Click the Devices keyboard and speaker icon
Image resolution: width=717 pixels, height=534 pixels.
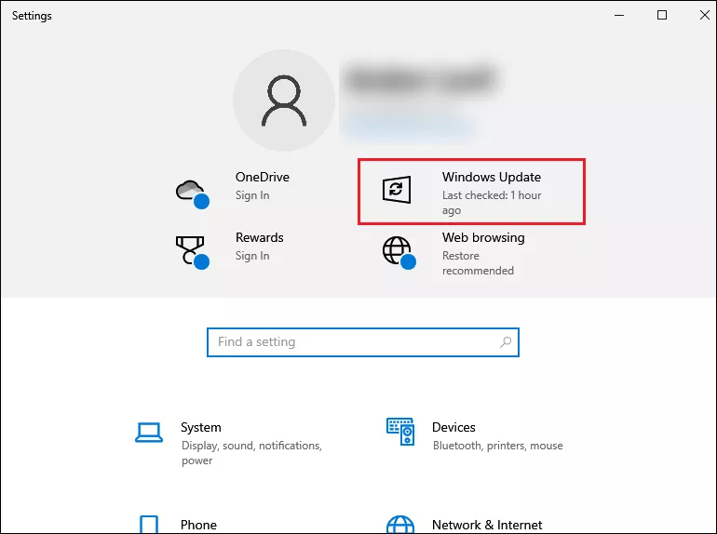(400, 432)
